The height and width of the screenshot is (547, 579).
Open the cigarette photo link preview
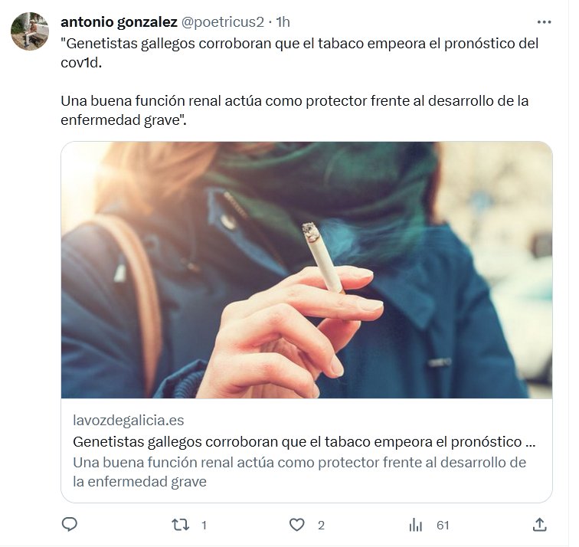click(x=306, y=270)
